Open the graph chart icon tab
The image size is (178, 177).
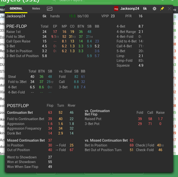pyautogui.click(x=50, y=9)
